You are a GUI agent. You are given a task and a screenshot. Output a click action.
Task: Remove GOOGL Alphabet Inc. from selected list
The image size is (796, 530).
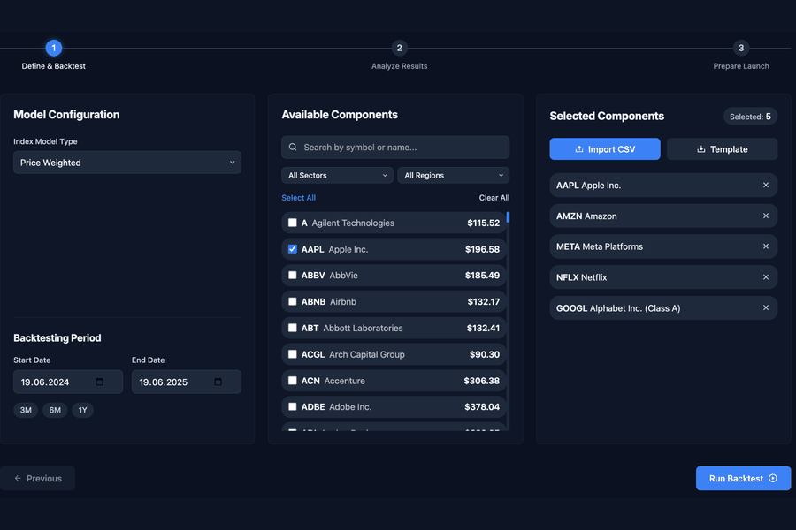[x=766, y=308]
